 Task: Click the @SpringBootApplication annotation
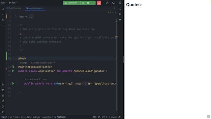point(35,67)
